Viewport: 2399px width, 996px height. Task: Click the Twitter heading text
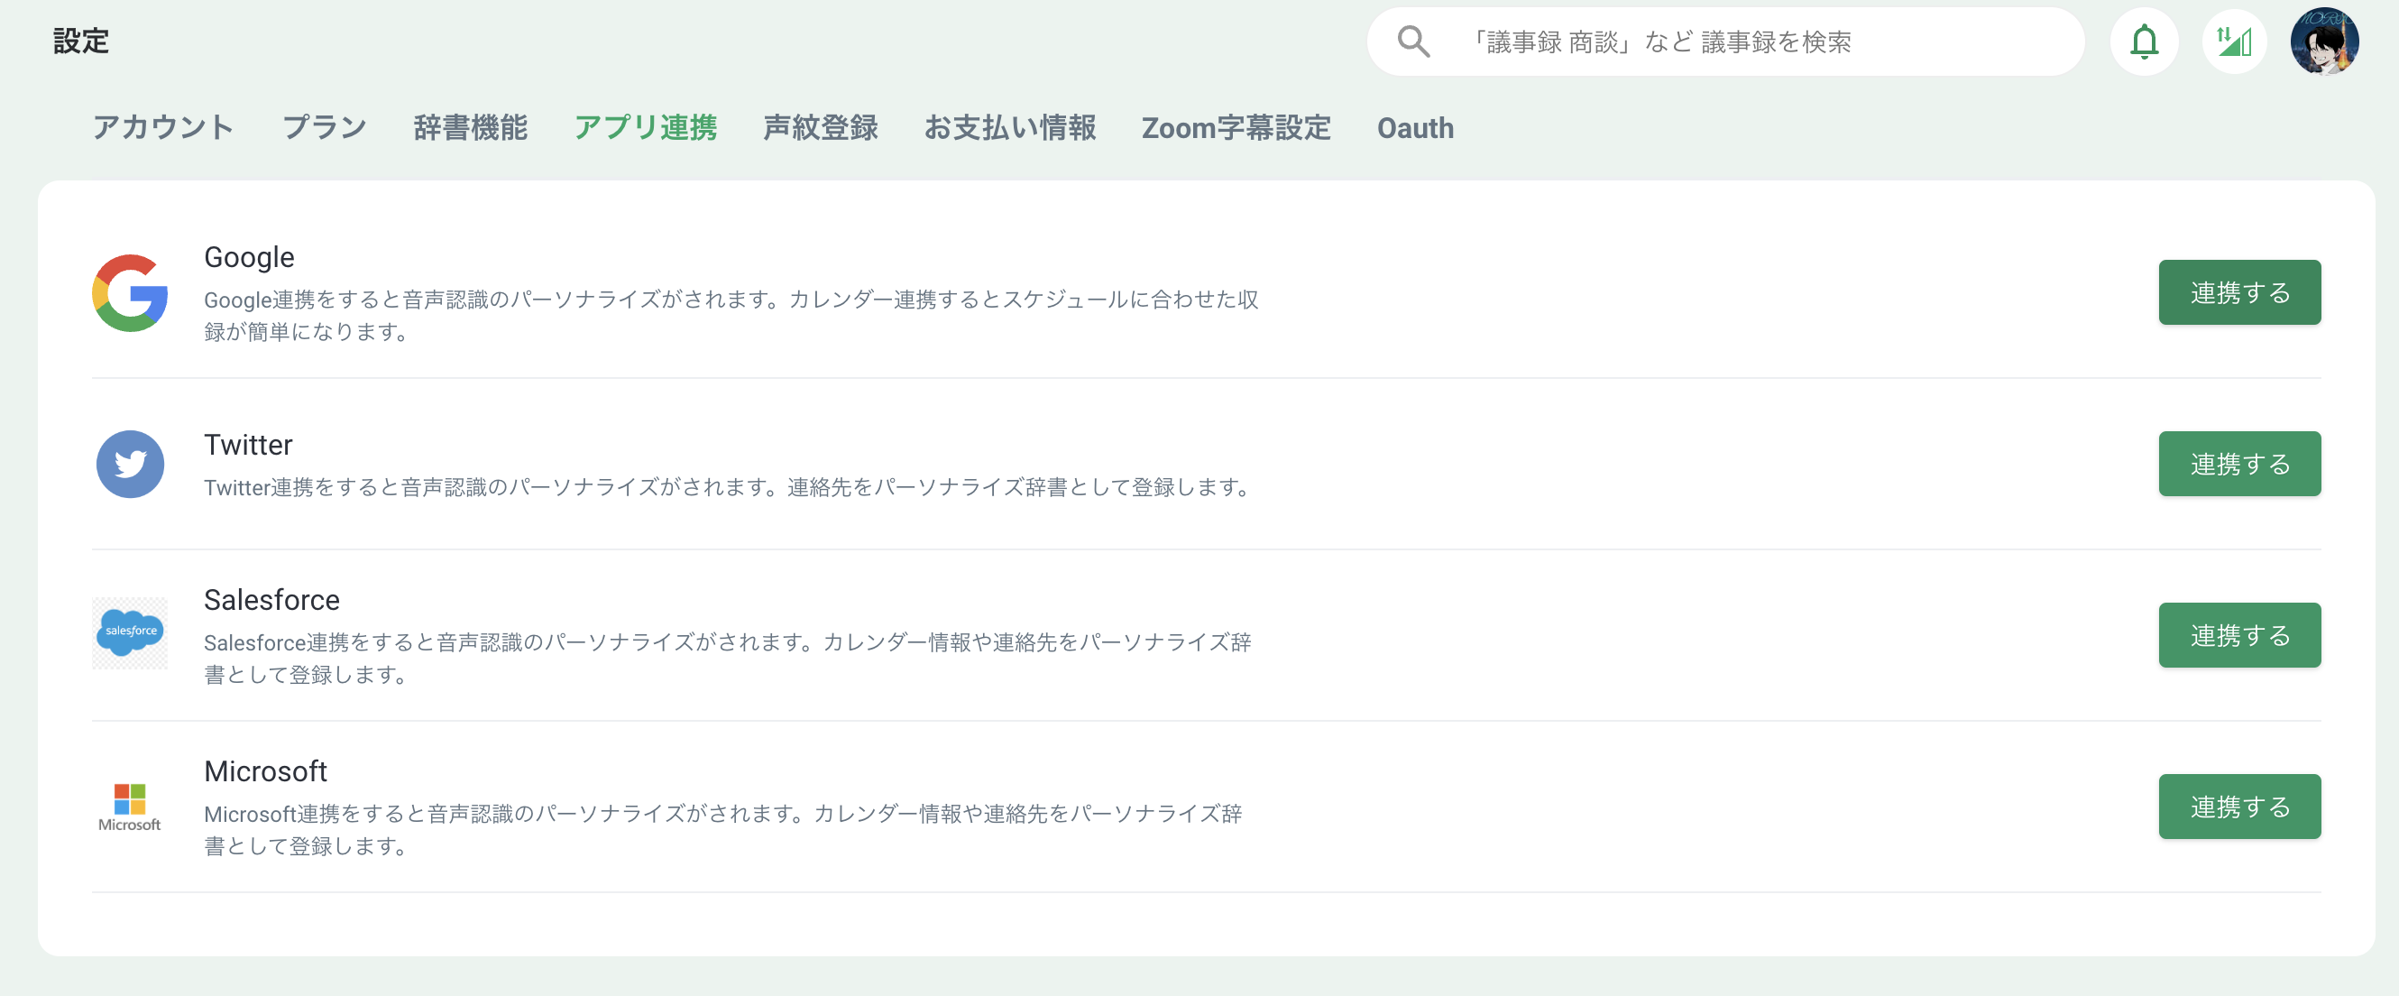click(248, 445)
